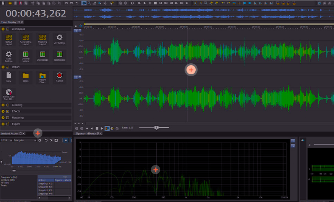Select Snapshot #2 row
Image resolution: width=334 pixels, height=202 pixels.
click(54, 187)
